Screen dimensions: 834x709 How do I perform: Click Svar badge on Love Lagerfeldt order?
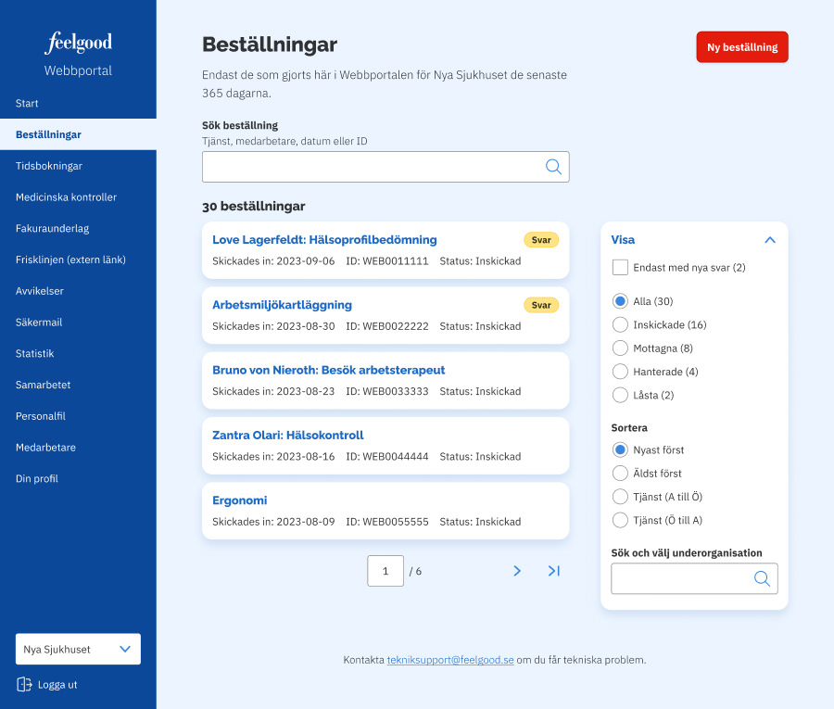pyautogui.click(x=541, y=240)
